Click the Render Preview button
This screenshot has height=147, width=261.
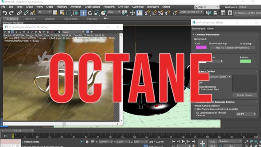tap(244, 95)
